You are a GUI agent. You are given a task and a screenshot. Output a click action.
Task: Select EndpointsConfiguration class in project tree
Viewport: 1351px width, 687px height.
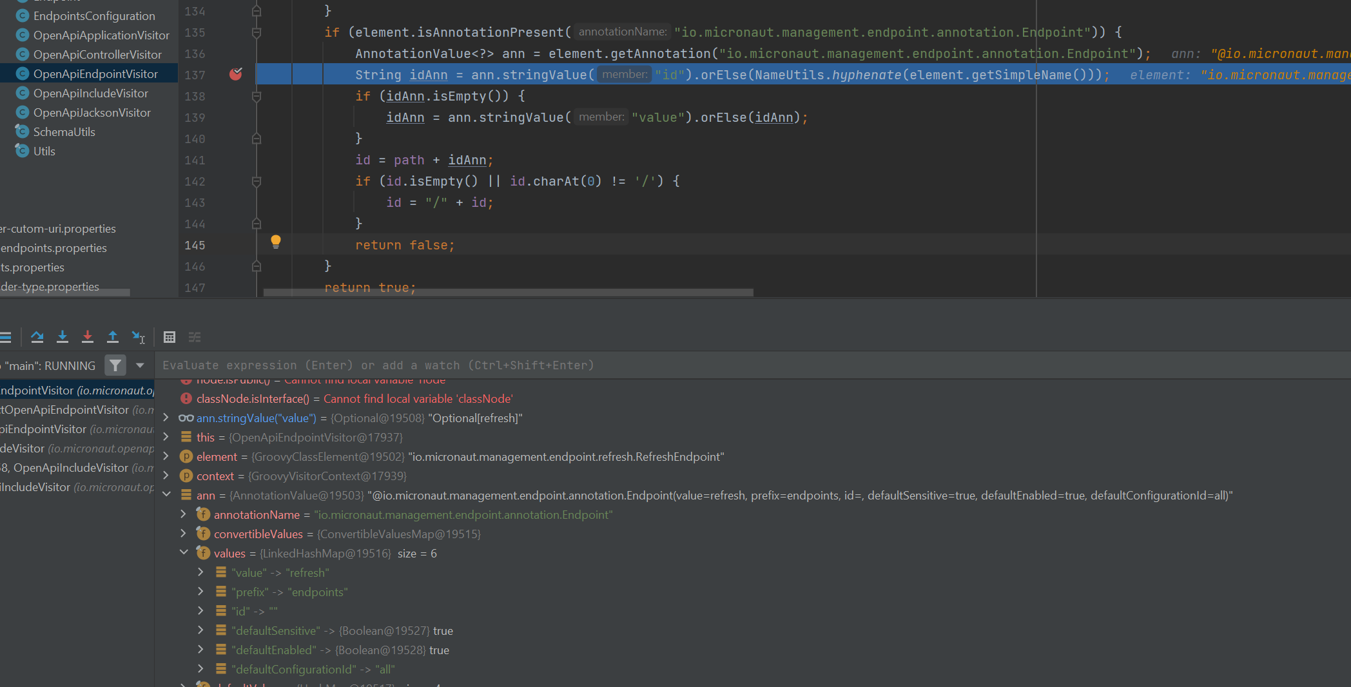(x=94, y=16)
